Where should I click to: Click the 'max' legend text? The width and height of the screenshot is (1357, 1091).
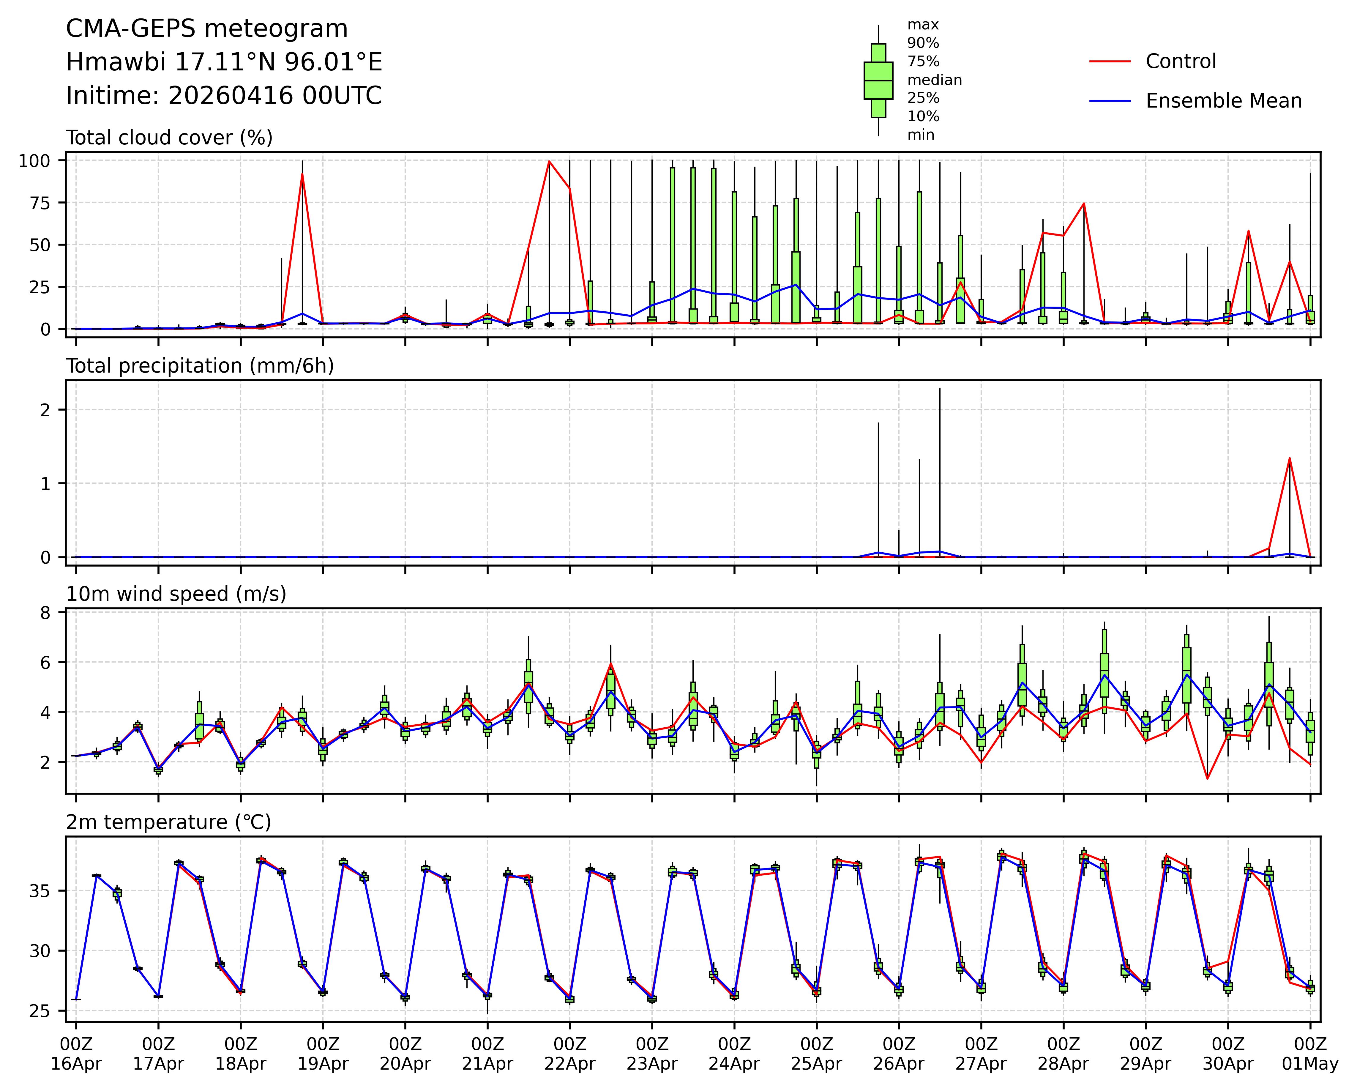[923, 25]
